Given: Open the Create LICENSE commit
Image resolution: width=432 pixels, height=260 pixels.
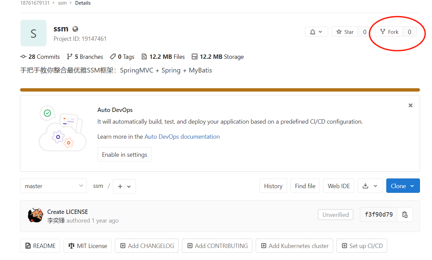Looking at the screenshot, I should [x=67, y=212].
